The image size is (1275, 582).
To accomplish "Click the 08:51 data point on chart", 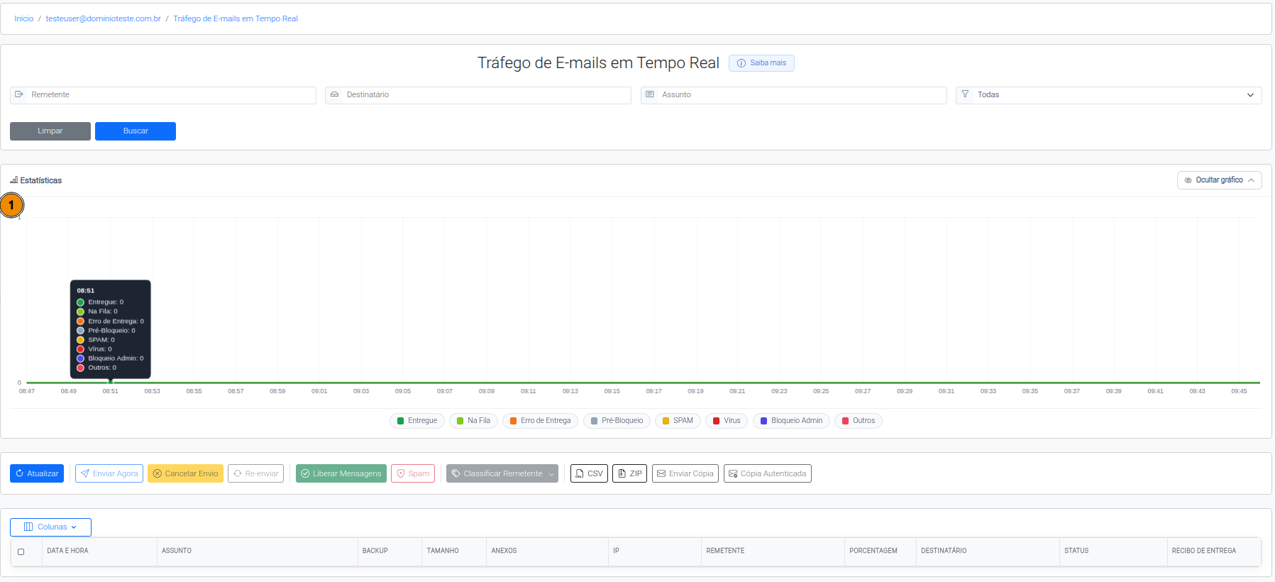I will point(110,382).
